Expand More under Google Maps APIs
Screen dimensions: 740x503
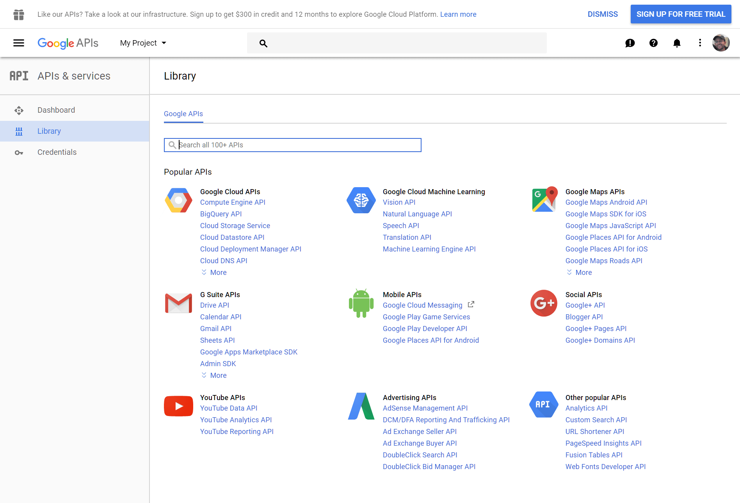[x=579, y=273]
